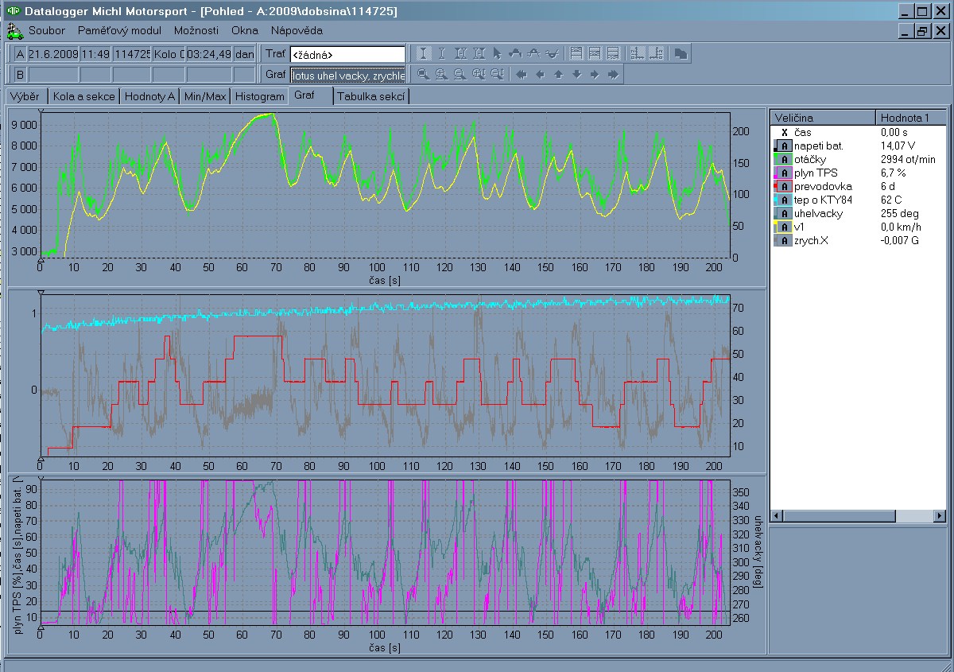Image resolution: width=954 pixels, height=672 pixels.
Task: Open the Soubor menu
Action: 47,31
